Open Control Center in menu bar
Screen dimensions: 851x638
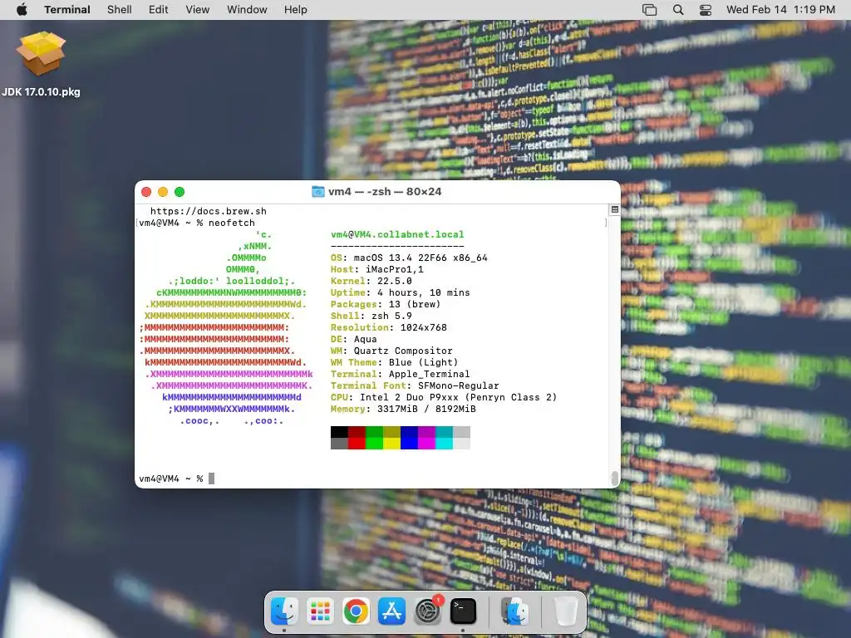(x=706, y=10)
